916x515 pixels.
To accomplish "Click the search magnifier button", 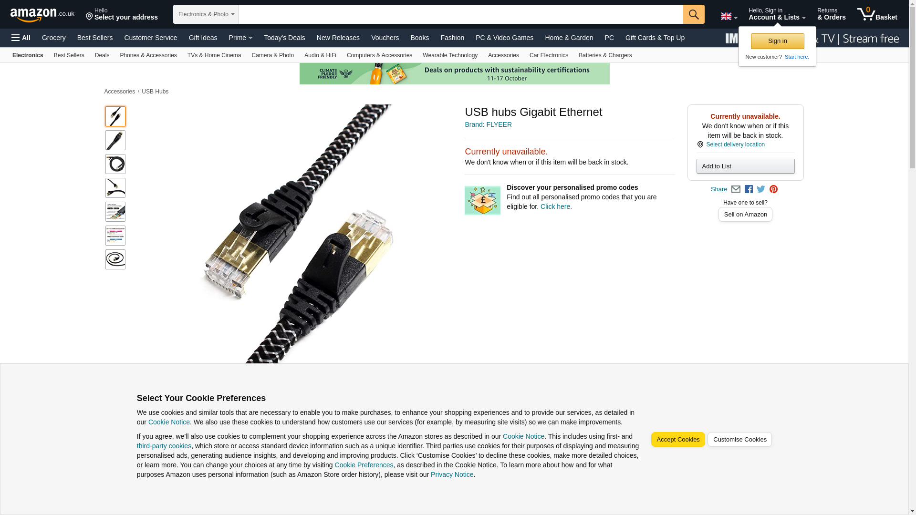I will coord(693,14).
